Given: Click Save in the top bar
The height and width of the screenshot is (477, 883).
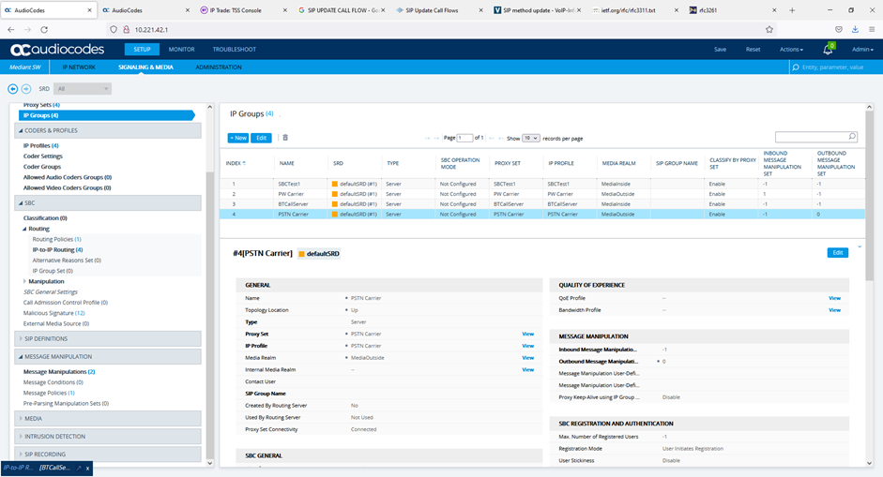Looking at the screenshot, I should coord(721,50).
